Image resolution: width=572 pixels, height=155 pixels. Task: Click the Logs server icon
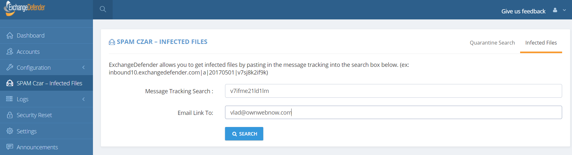pos(10,99)
